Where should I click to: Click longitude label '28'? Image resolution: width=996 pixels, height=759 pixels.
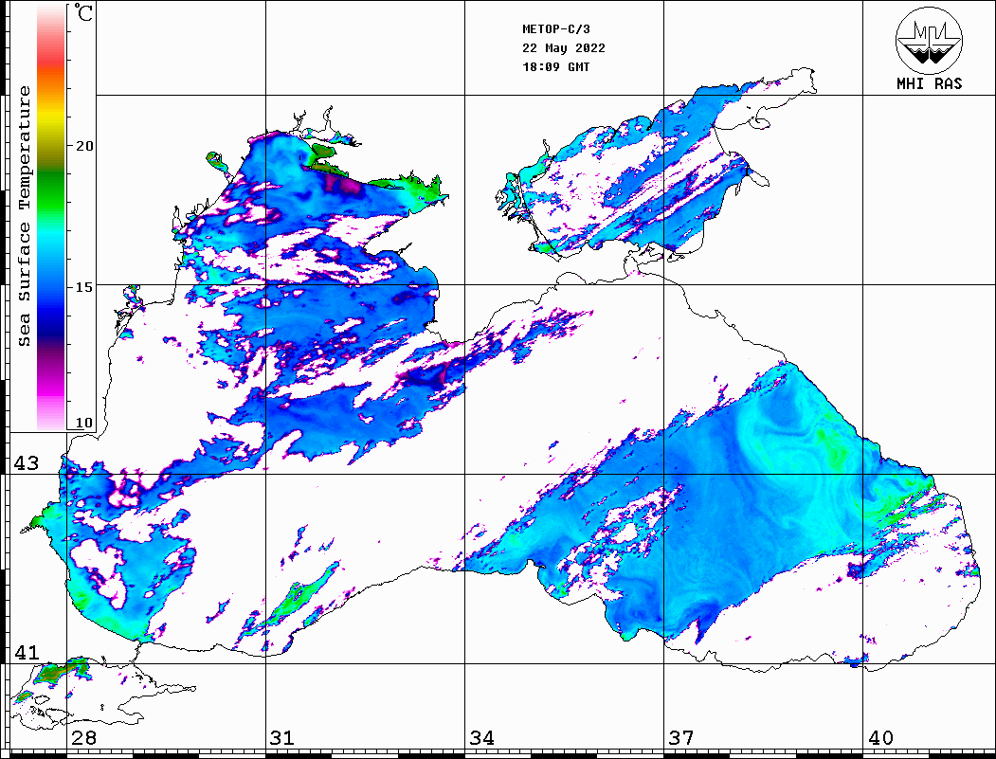[83, 738]
